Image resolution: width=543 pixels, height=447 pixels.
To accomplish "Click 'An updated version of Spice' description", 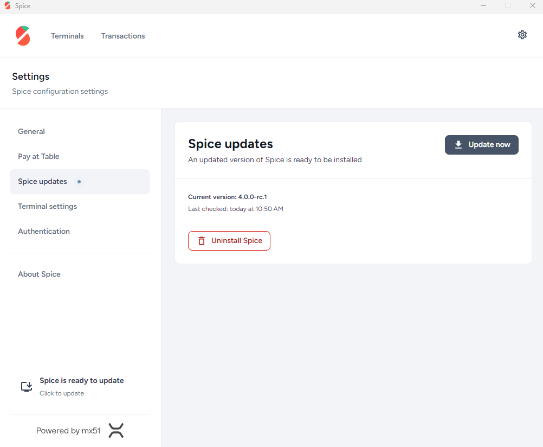I will [x=275, y=159].
